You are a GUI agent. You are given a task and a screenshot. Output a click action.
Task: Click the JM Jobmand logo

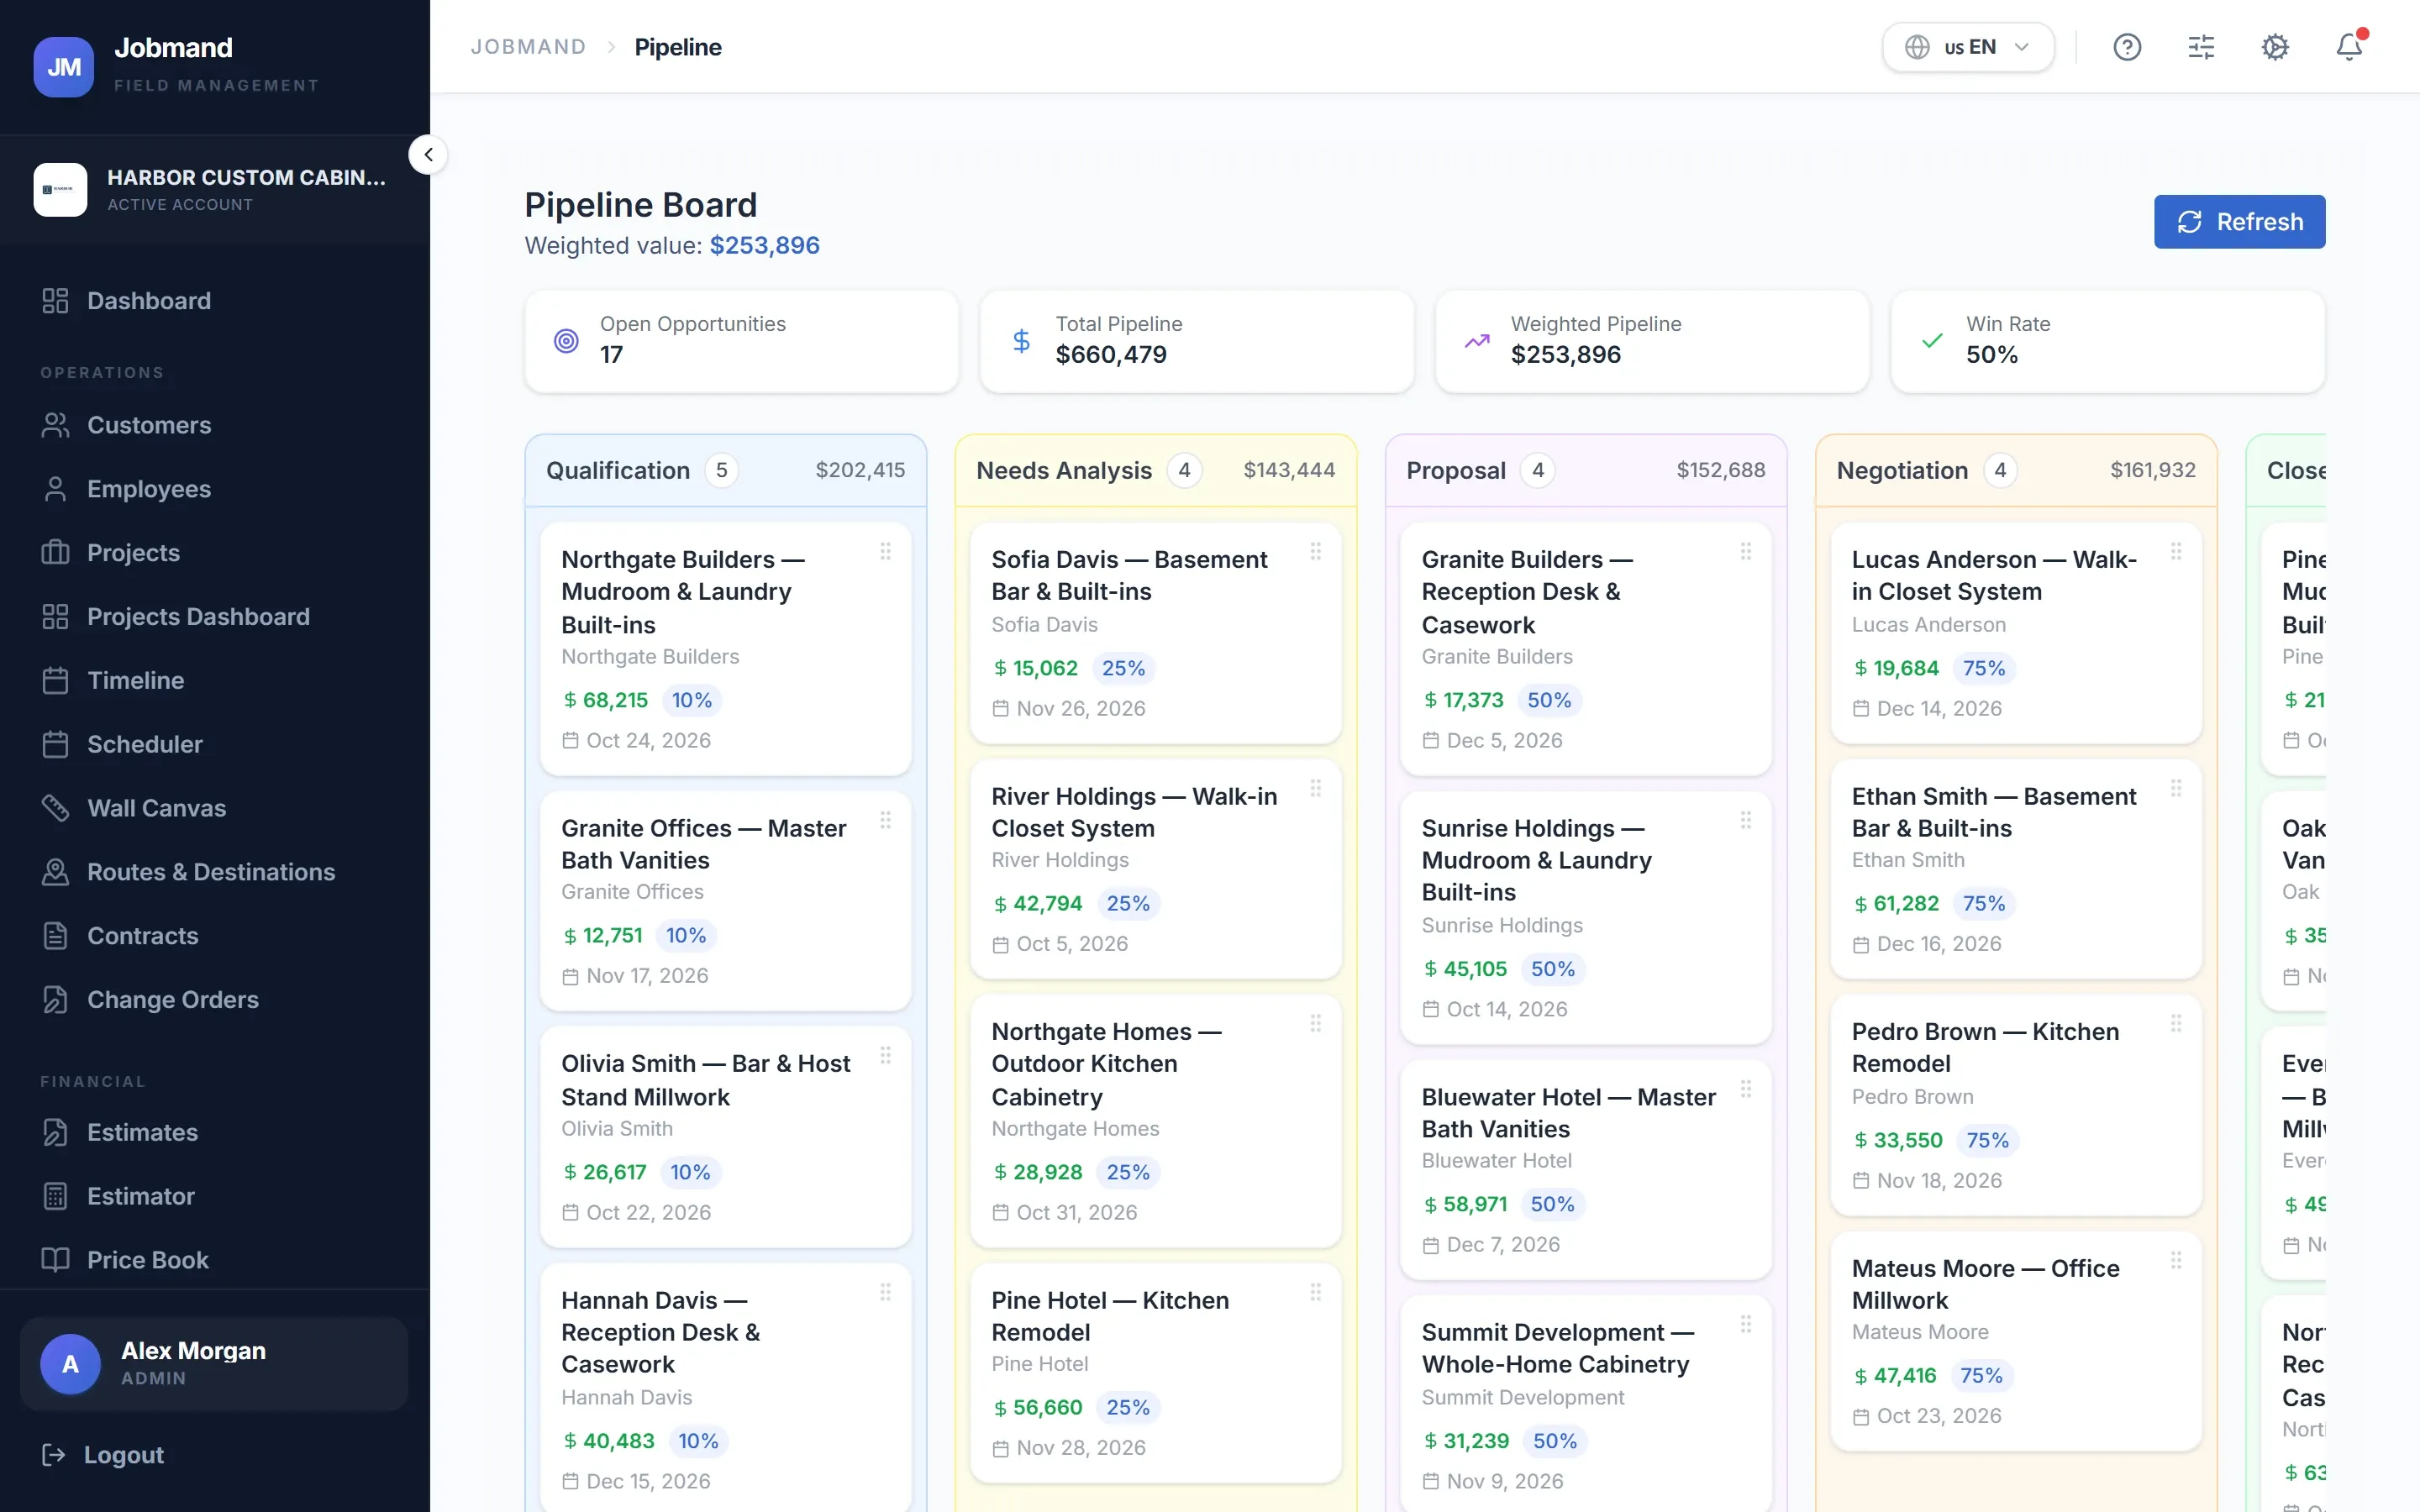click(x=64, y=67)
